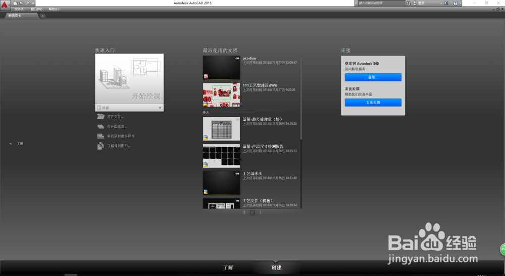
Task: Click the acadiso document title text
Action: pyautogui.click(x=249, y=58)
